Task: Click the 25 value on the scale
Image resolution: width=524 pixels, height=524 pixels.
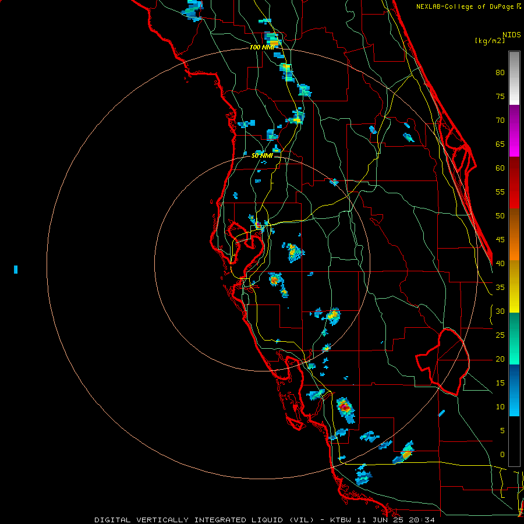Action: click(x=500, y=335)
